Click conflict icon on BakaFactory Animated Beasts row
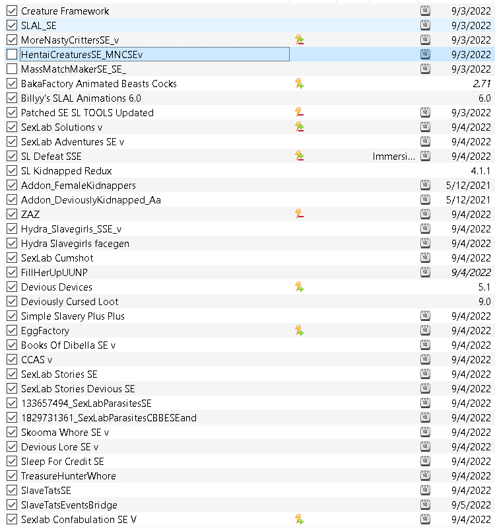495x527 pixels. (x=299, y=83)
